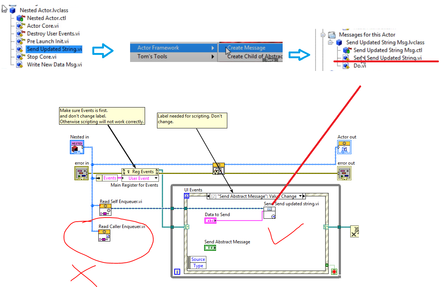Click the Pre Launch Init.vi file icon

pos(21,41)
